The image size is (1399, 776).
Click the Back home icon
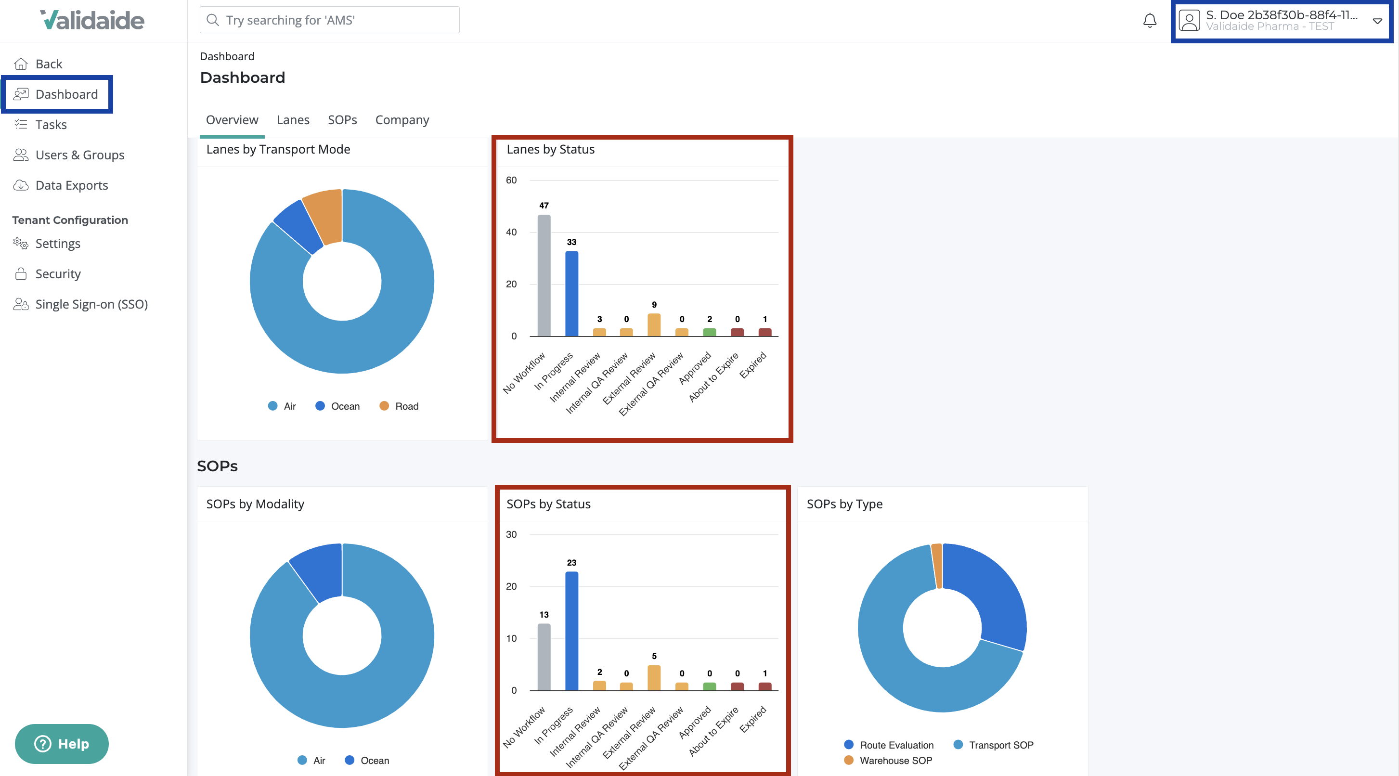(21, 64)
